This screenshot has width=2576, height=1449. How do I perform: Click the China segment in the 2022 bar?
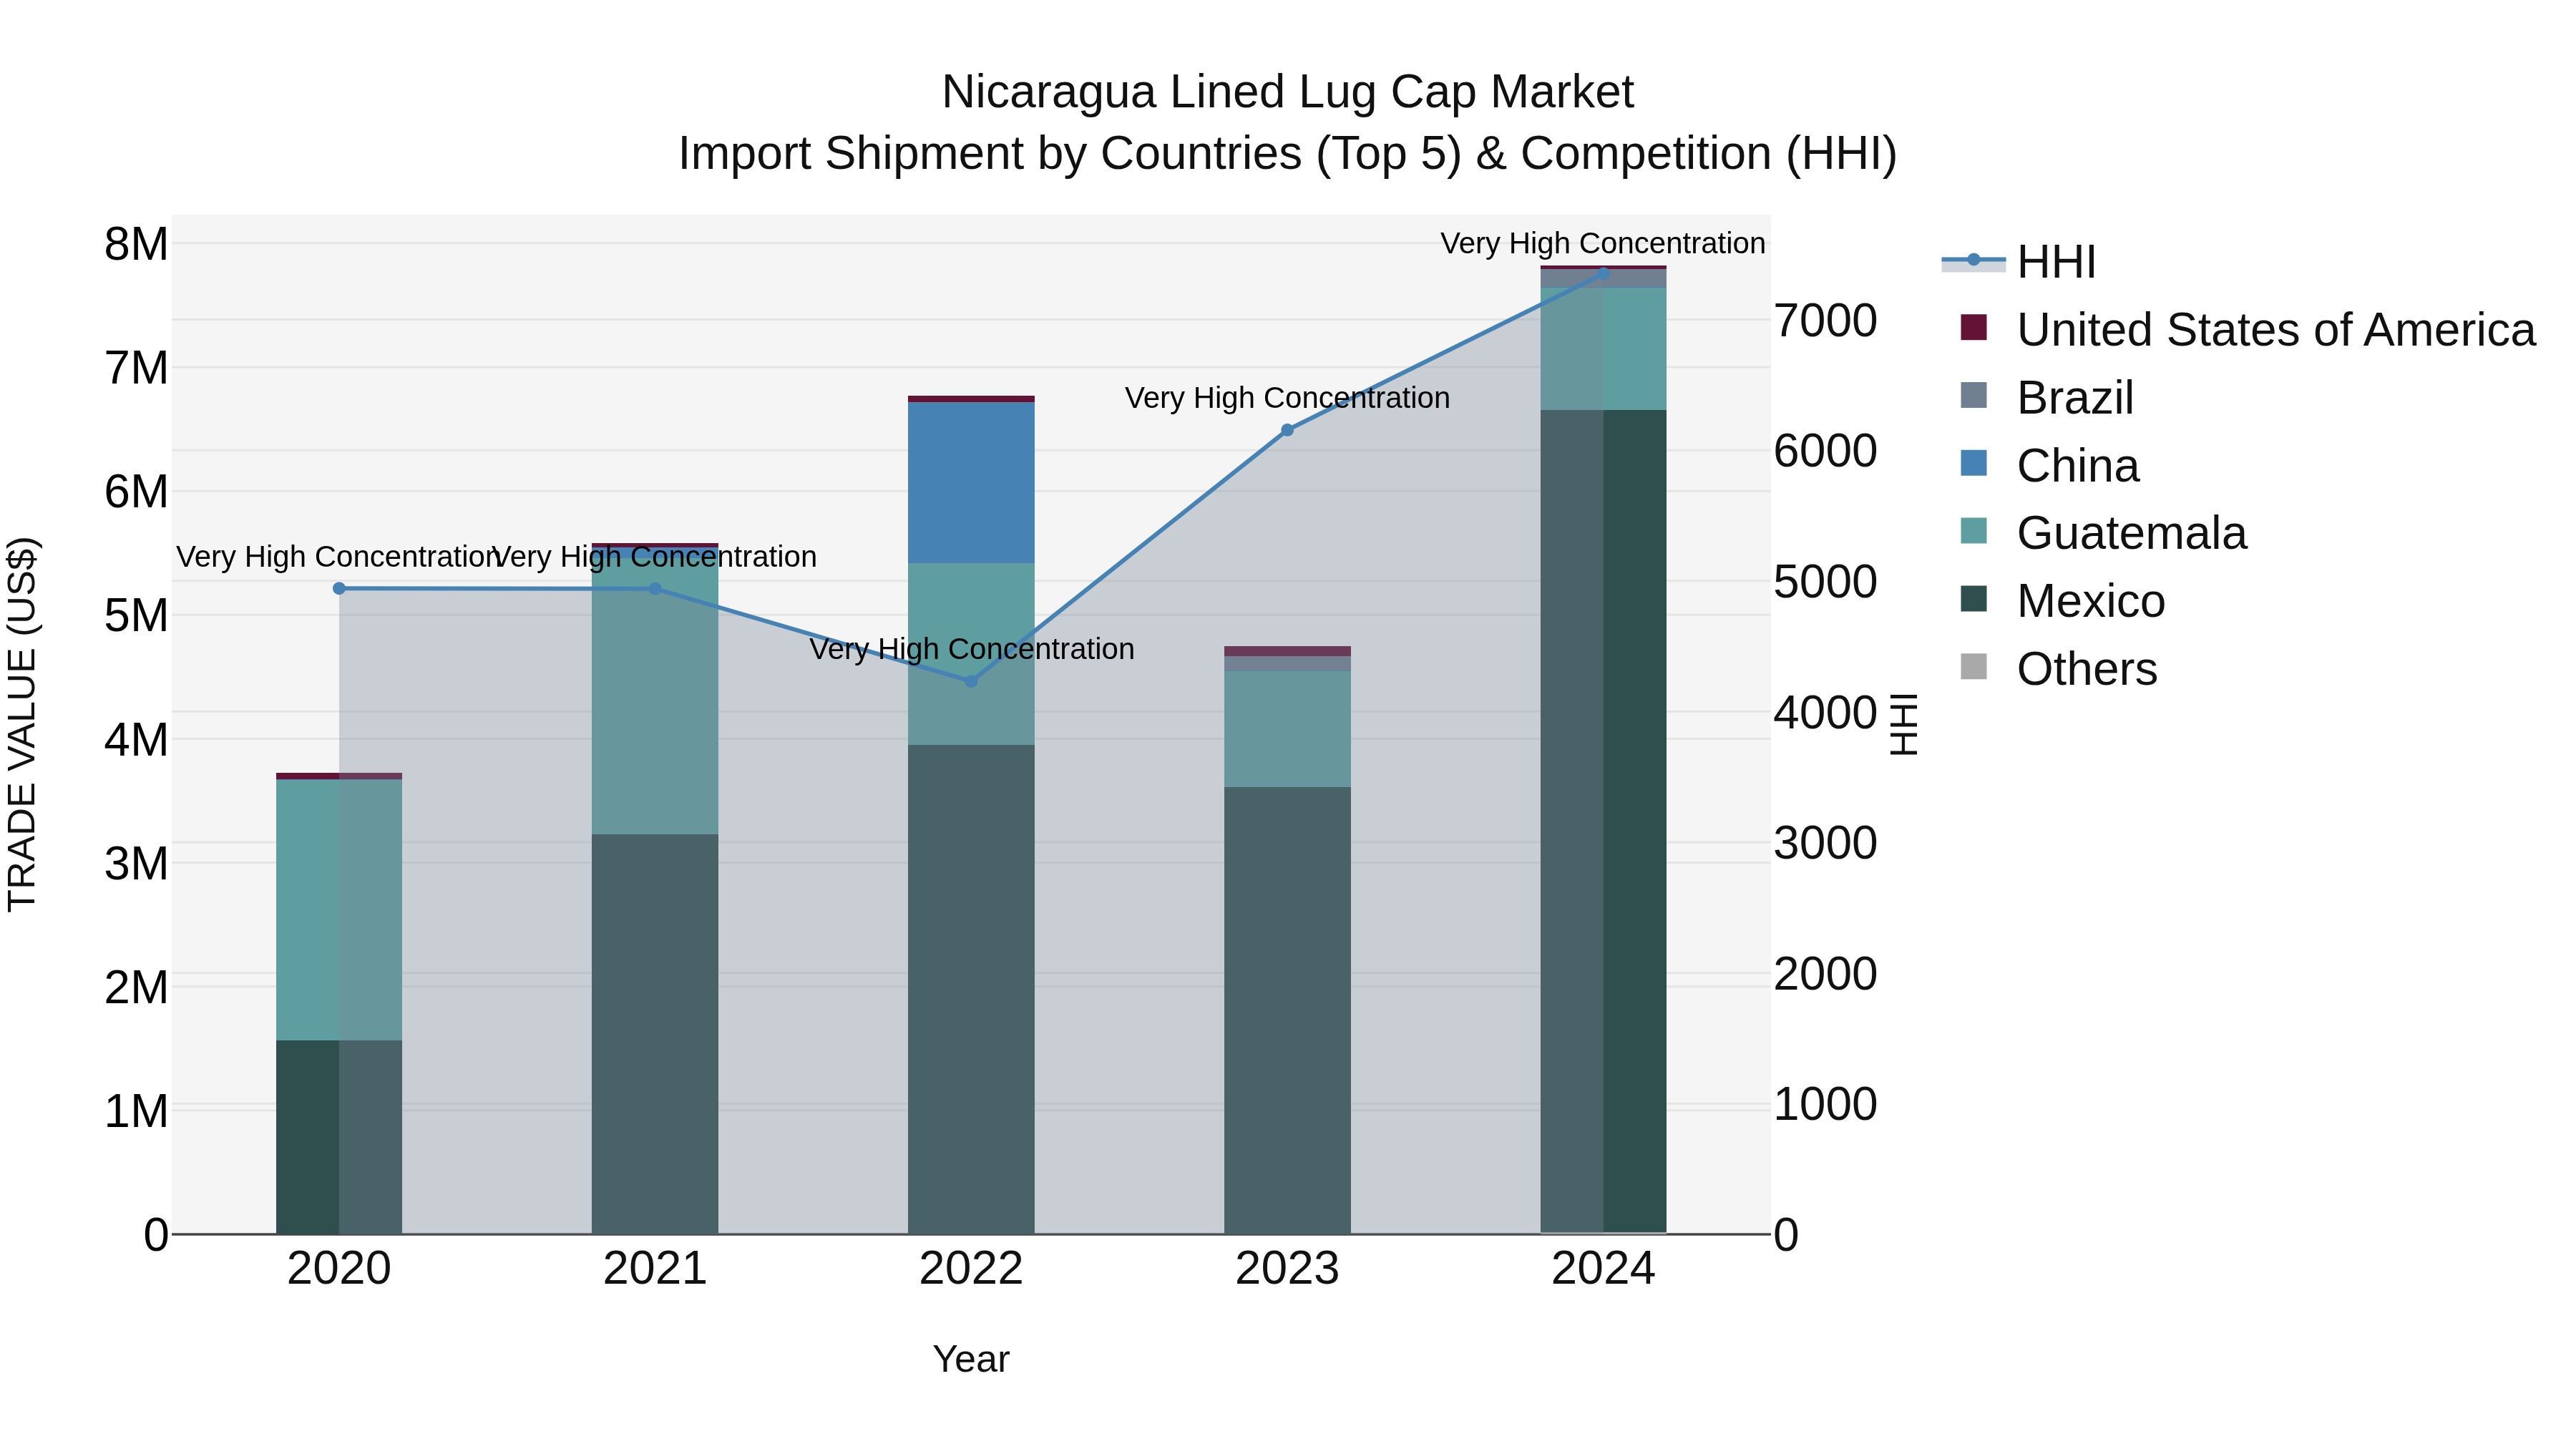pyautogui.click(x=971, y=483)
